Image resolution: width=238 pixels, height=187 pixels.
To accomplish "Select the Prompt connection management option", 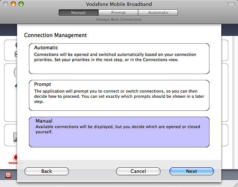I will click(119, 95).
